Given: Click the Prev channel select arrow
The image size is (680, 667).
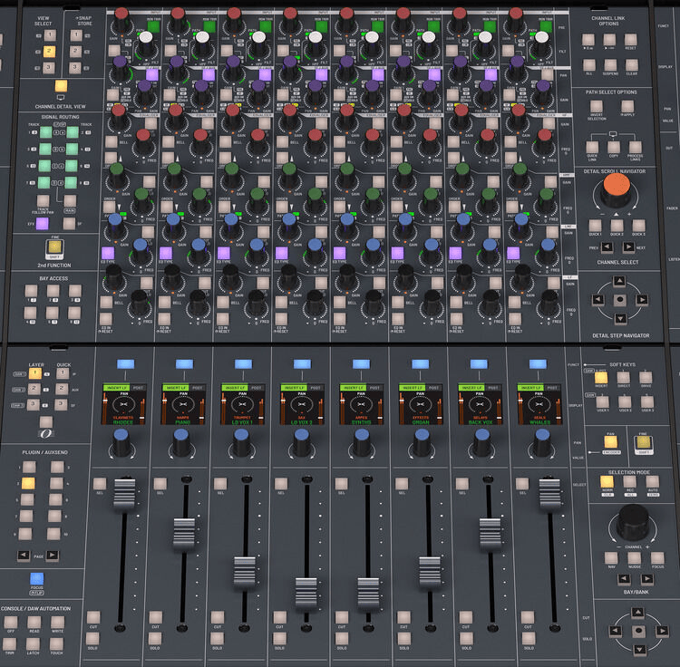Looking at the screenshot, I should click(x=606, y=246).
